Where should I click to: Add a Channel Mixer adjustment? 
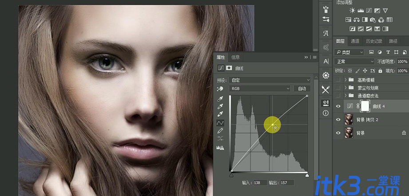click(381, 19)
